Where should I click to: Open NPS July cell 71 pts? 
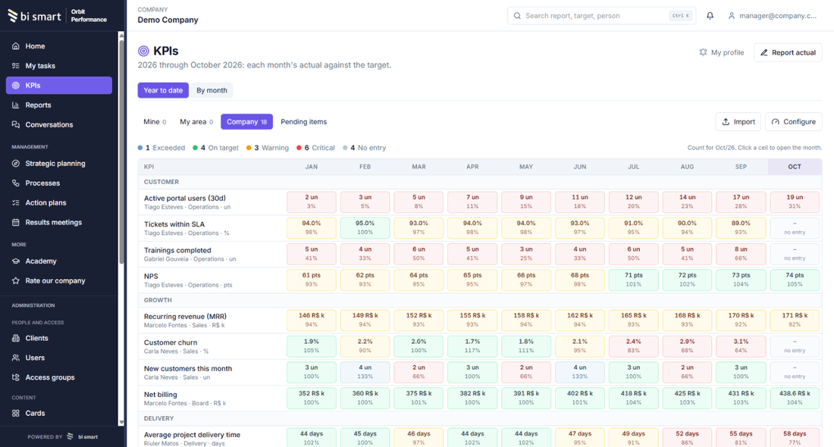click(x=634, y=280)
